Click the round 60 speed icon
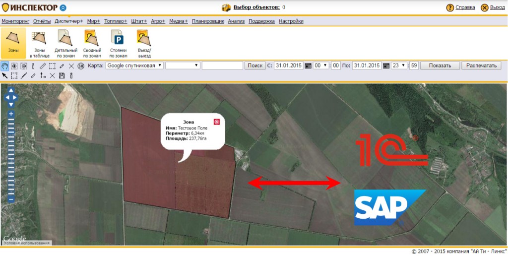This screenshot has width=508, height=256. (81, 66)
